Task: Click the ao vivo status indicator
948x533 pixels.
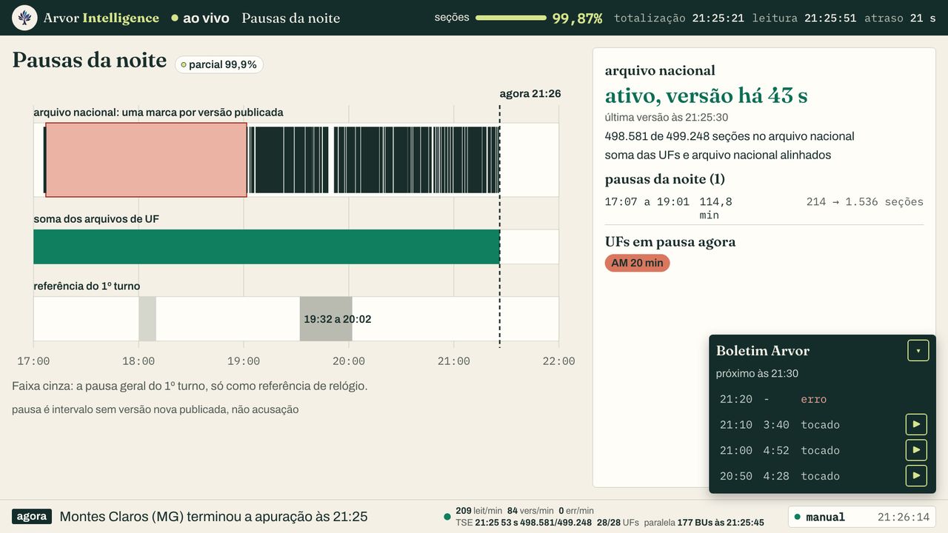Action: point(200,18)
